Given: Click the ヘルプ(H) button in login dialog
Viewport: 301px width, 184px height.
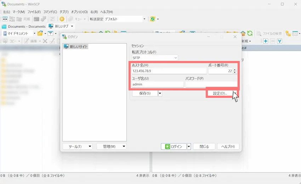Looking at the screenshot, I should [x=228, y=146].
